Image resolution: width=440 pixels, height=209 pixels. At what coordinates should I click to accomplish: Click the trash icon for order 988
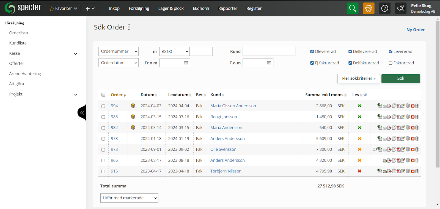(417, 117)
